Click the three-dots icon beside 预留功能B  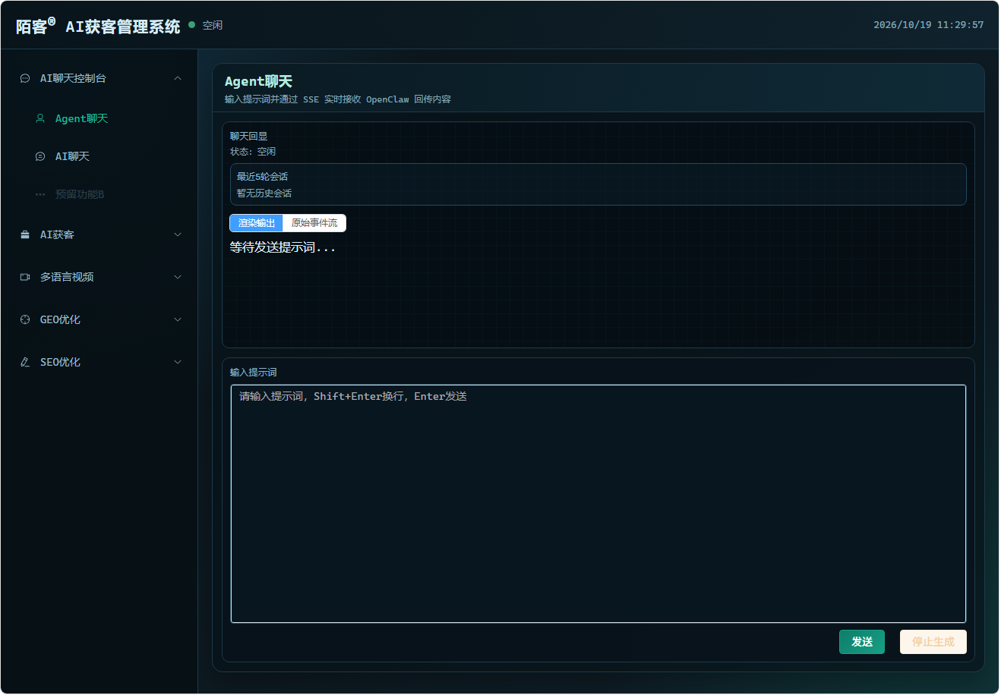pos(40,194)
